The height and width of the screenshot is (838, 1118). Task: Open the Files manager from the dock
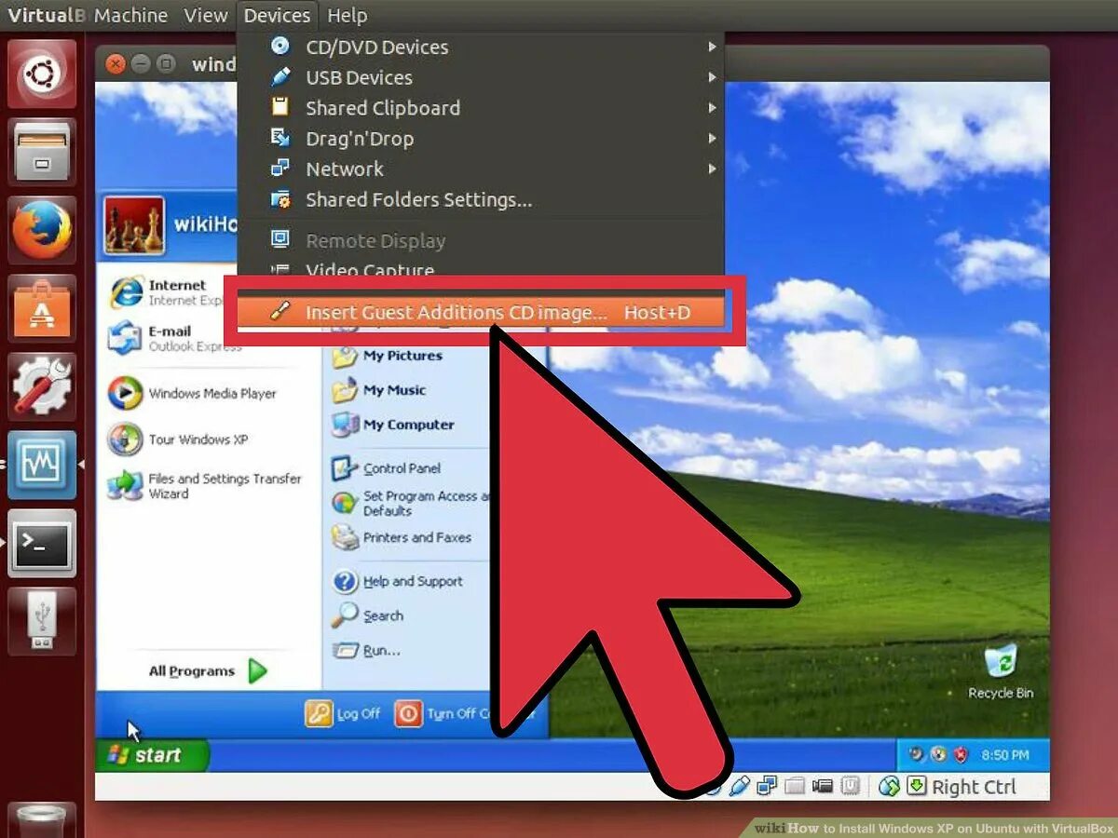click(x=42, y=152)
